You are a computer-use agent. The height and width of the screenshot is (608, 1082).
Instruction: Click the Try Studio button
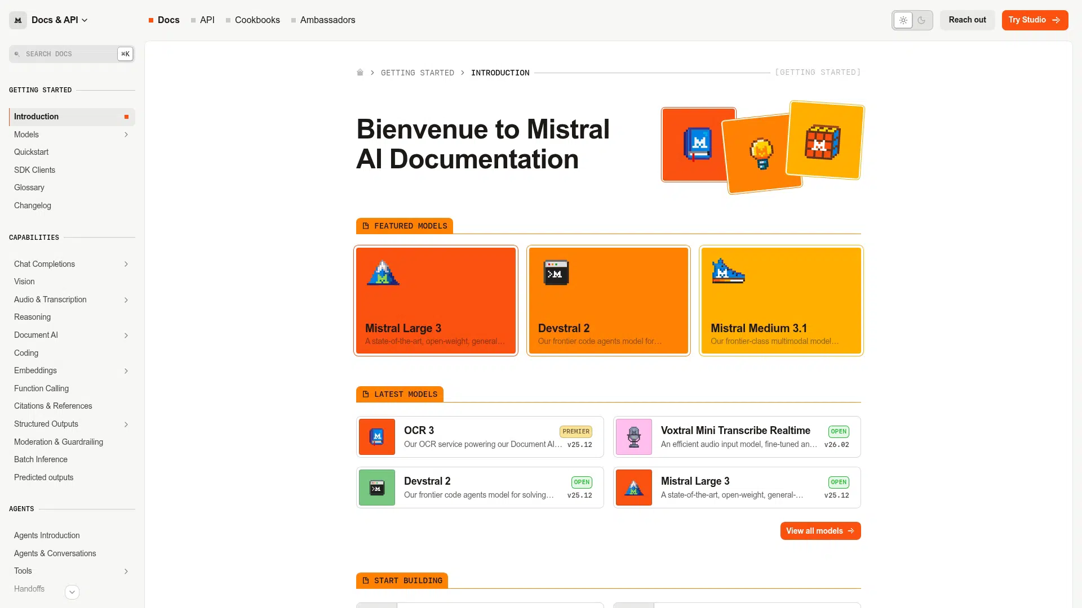tap(1034, 20)
